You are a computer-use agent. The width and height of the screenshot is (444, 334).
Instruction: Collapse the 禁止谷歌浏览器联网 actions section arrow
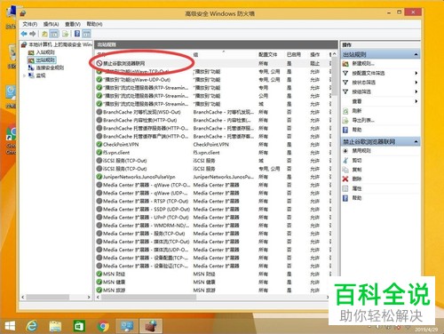tap(416, 141)
